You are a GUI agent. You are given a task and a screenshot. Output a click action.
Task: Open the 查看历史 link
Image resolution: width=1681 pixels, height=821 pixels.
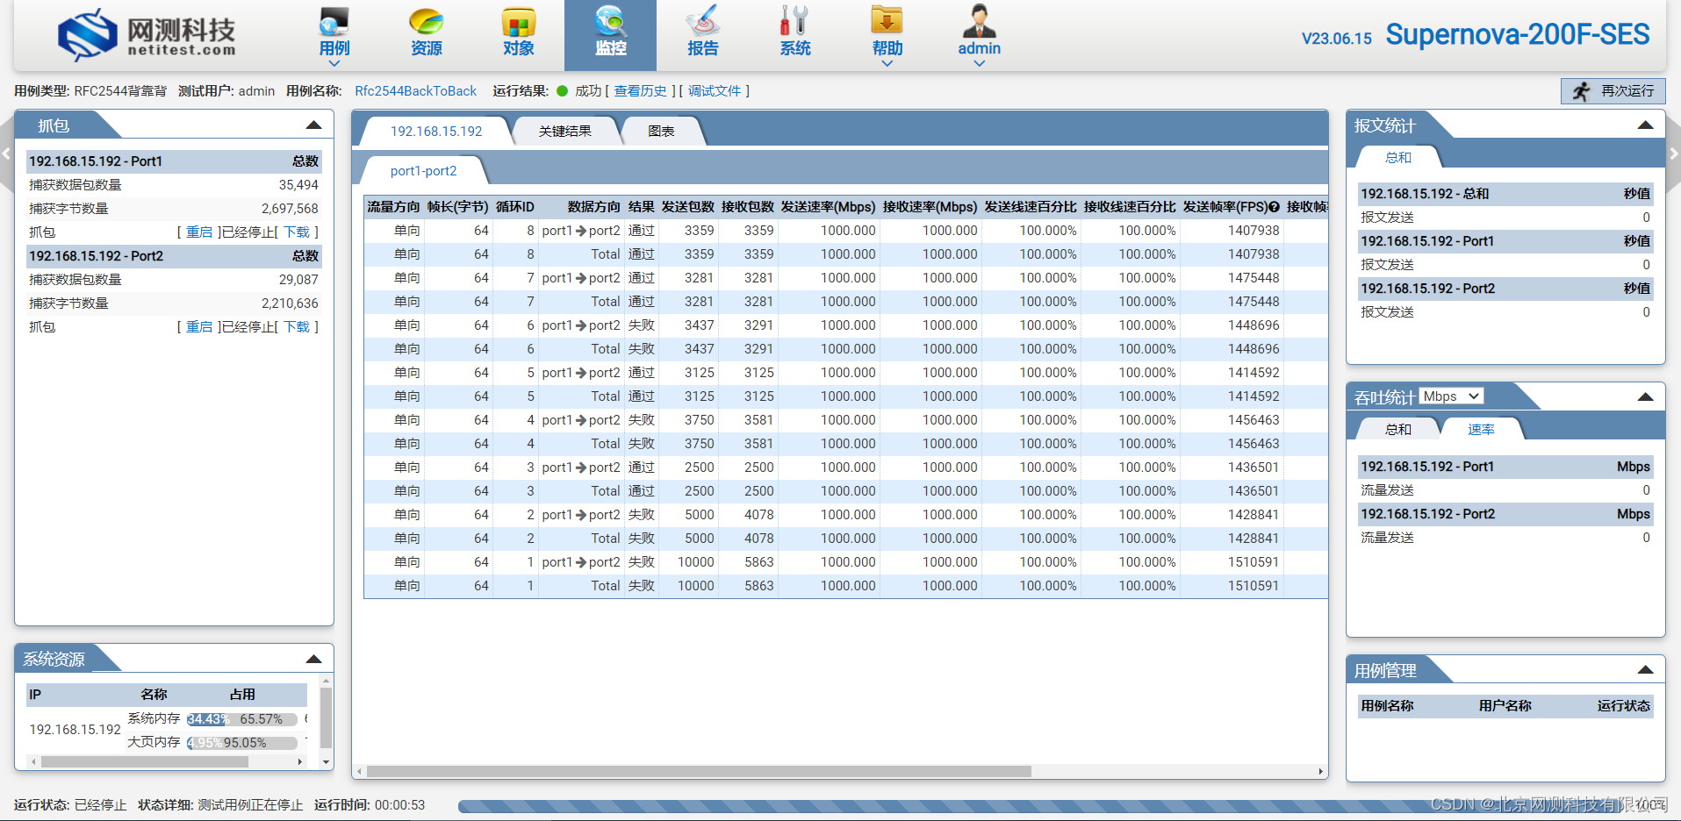coord(640,91)
